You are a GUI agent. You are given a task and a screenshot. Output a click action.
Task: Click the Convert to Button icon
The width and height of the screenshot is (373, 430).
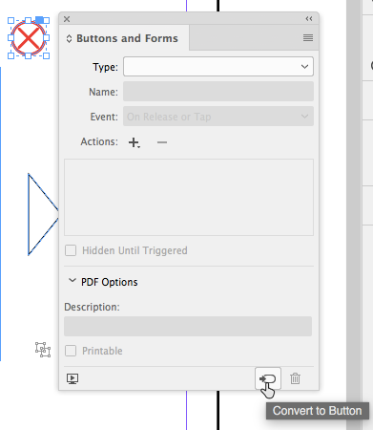(x=268, y=378)
